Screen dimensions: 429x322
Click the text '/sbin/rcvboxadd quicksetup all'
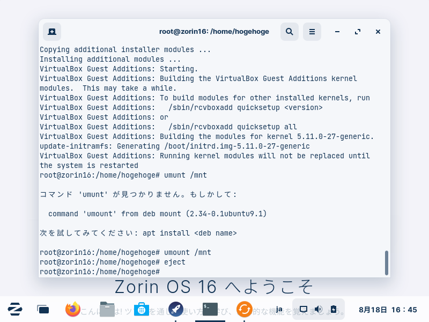point(233,127)
